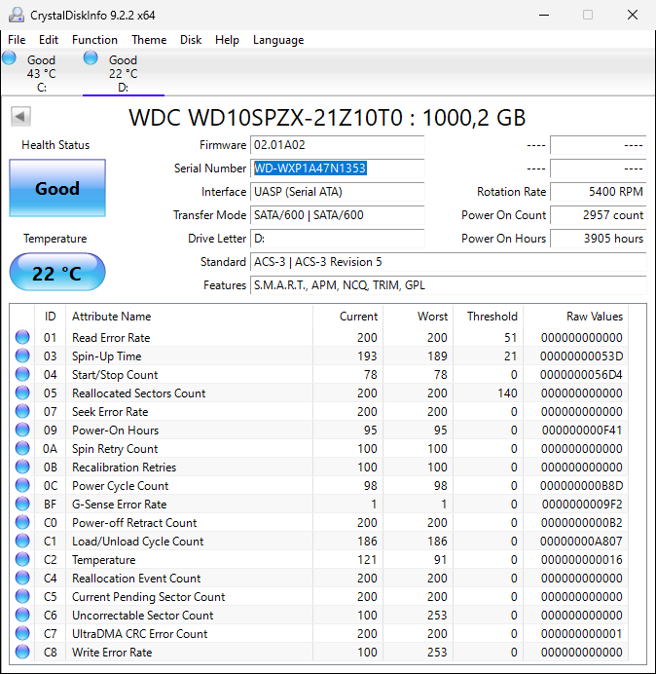The image size is (656, 674).
Task: Click the Serial Number field
Action: pyautogui.click(x=337, y=168)
